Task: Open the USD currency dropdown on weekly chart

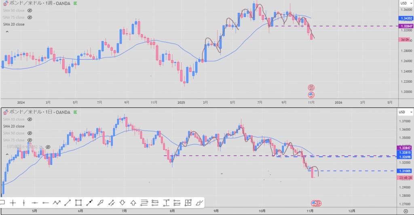Action: click(405, 3)
